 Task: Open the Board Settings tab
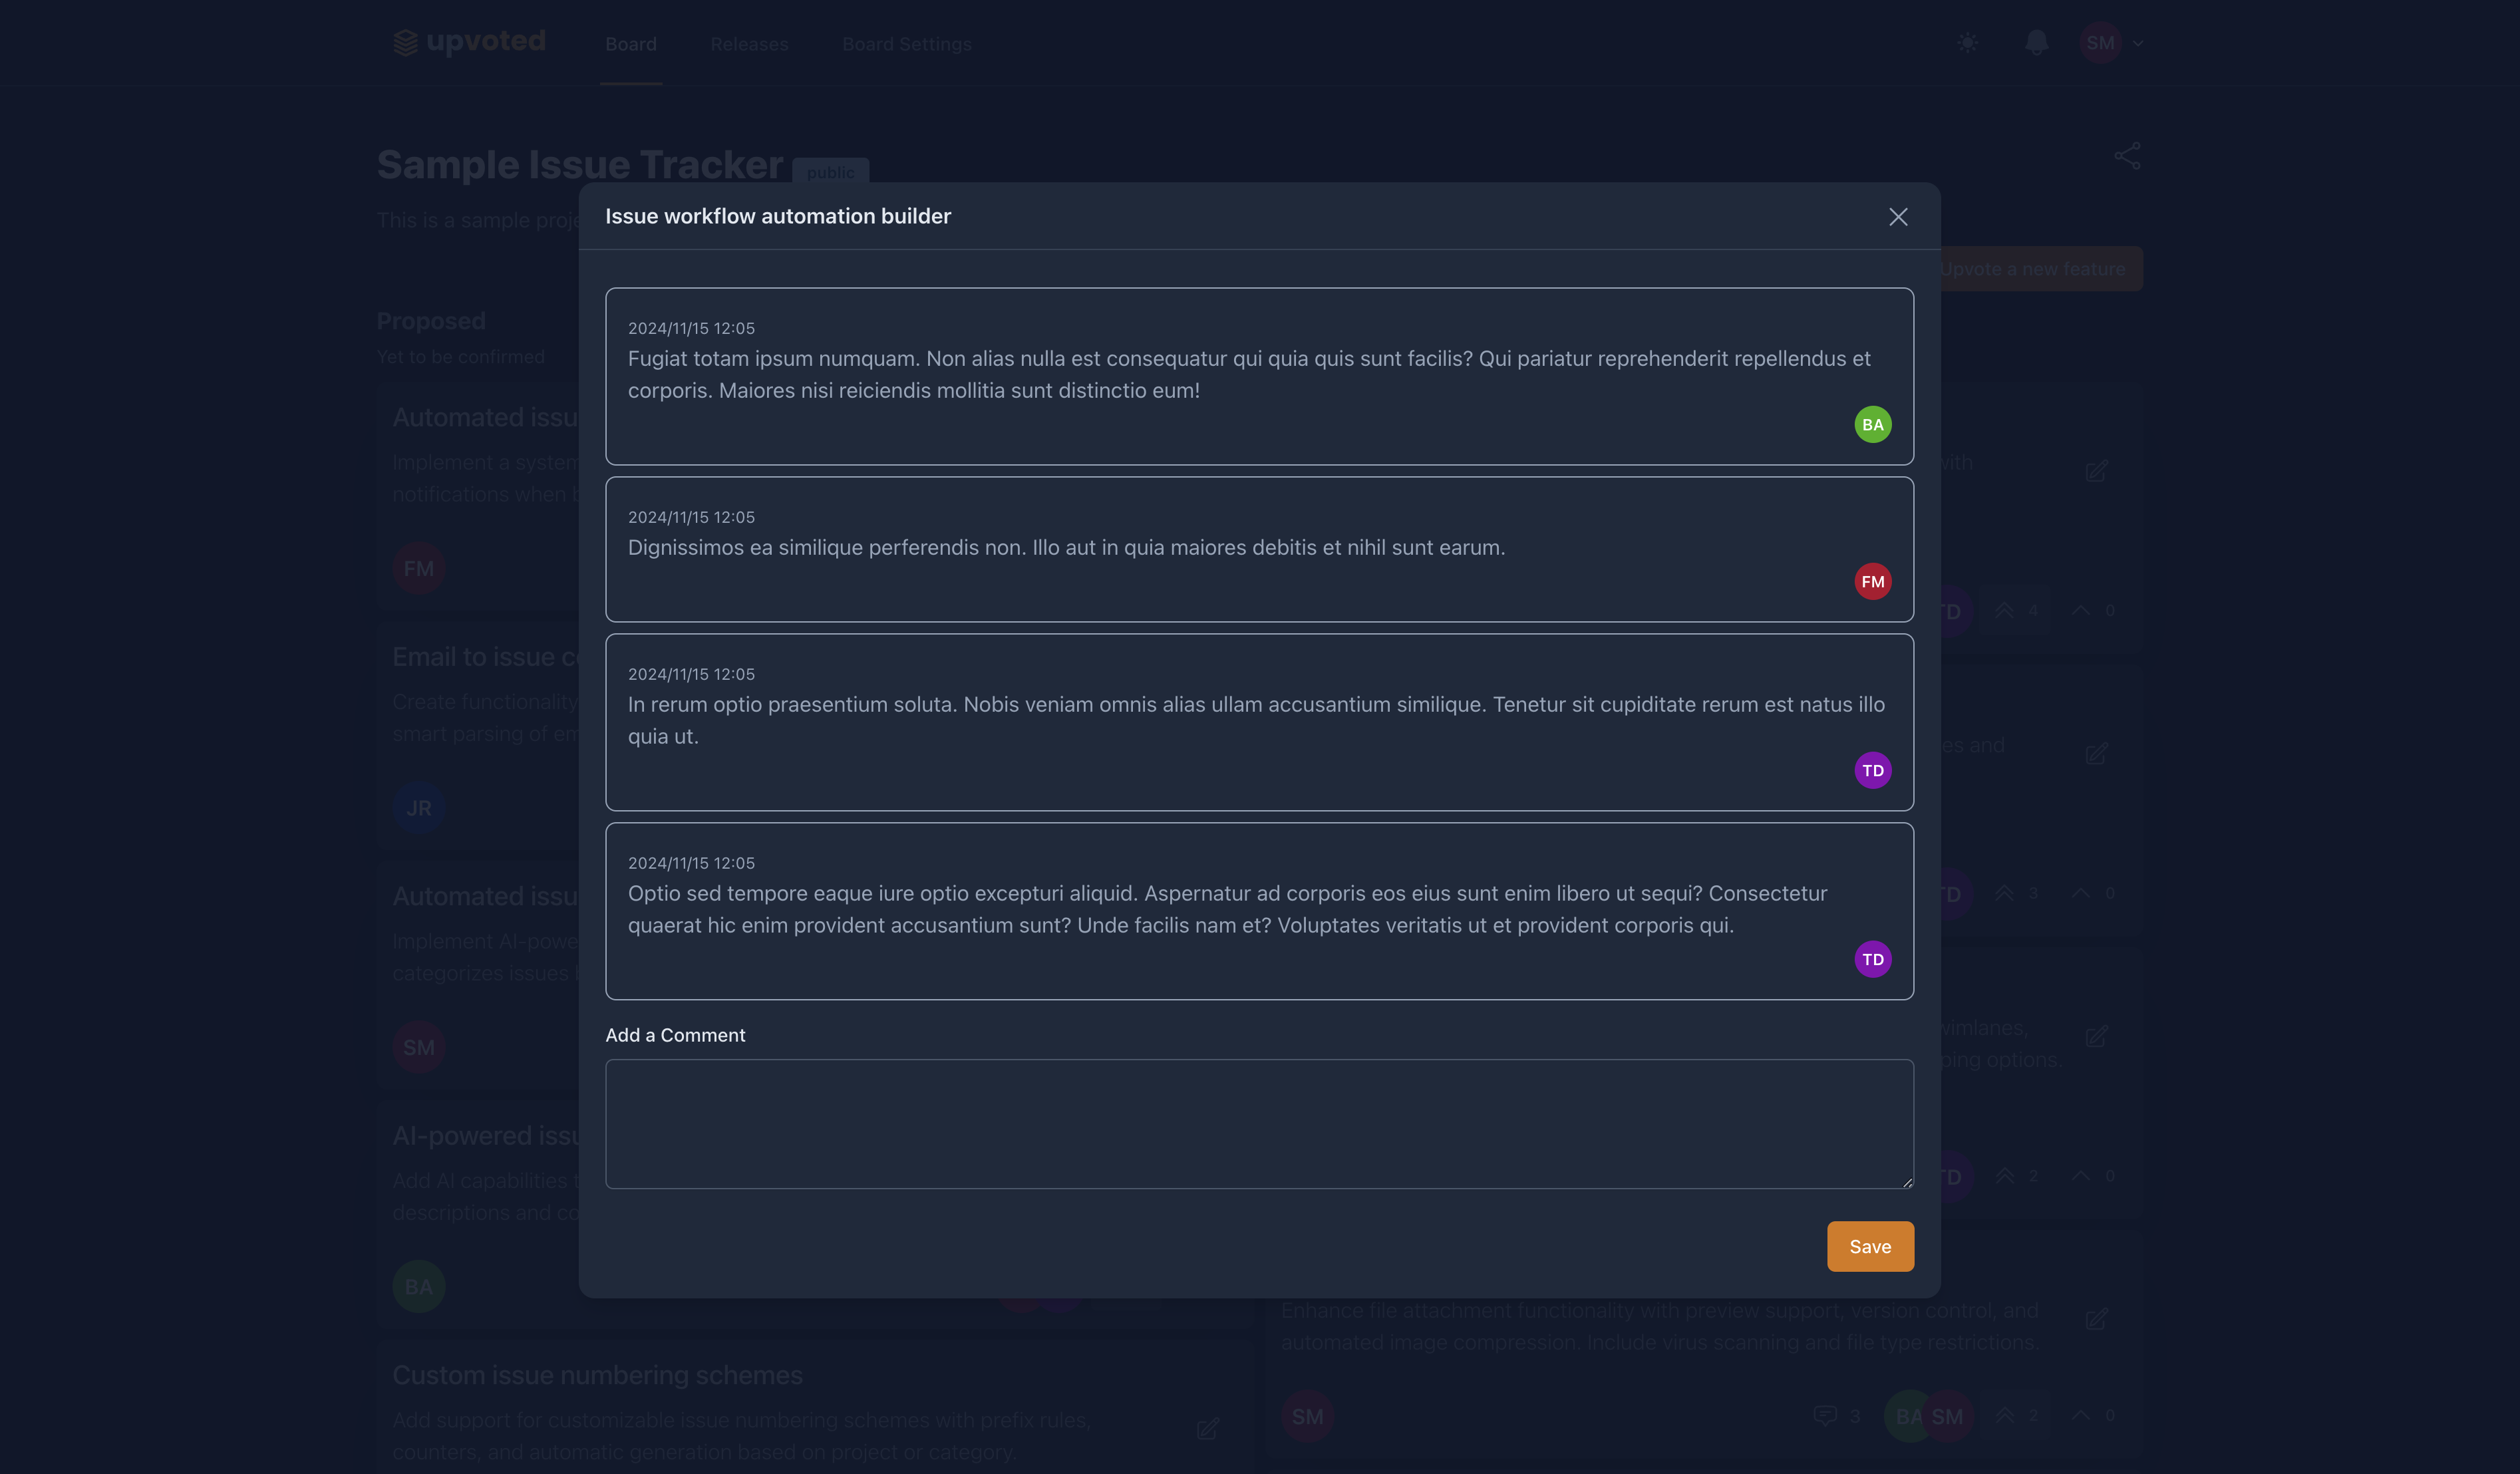pyautogui.click(x=905, y=42)
